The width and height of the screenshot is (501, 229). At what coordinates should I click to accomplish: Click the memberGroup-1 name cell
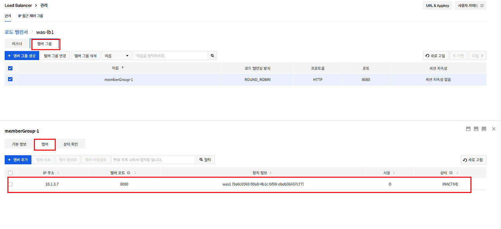pos(119,79)
